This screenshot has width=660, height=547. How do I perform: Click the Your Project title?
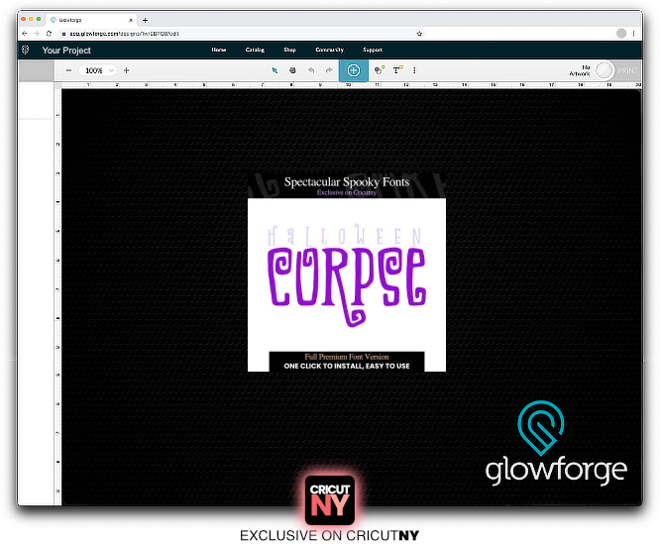pos(66,51)
